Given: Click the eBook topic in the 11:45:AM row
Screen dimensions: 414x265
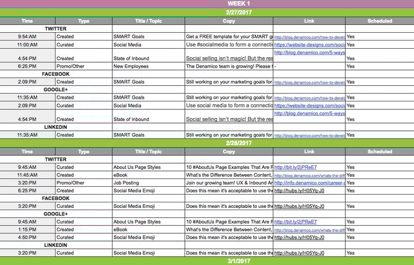Looking at the screenshot, I should pyautogui.click(x=148, y=175).
